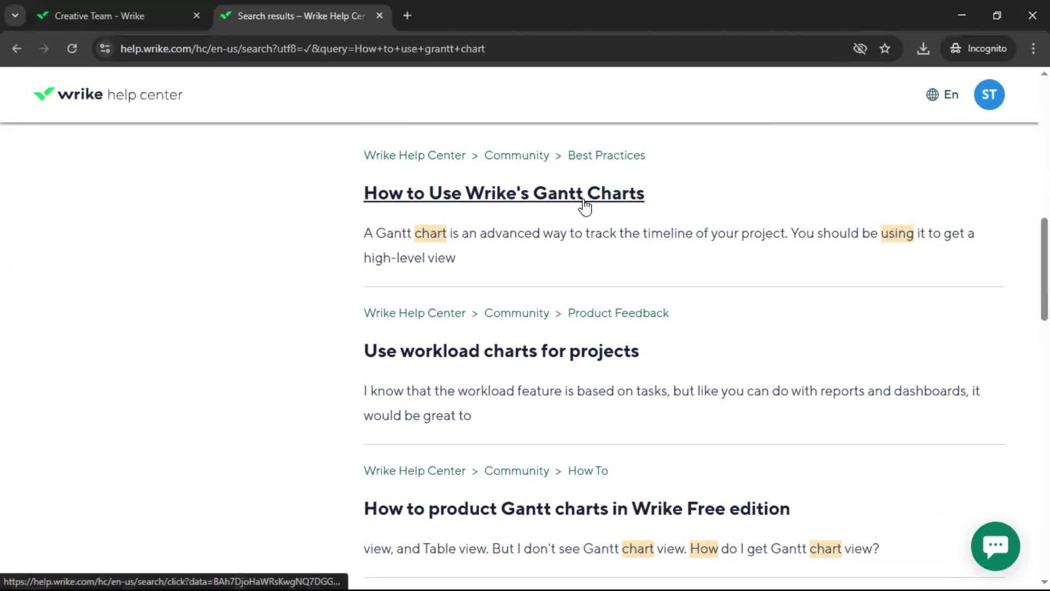Viewport: 1050px width, 591px height.
Task: Close the Creative Team - Wrike tab
Action: 197,16
